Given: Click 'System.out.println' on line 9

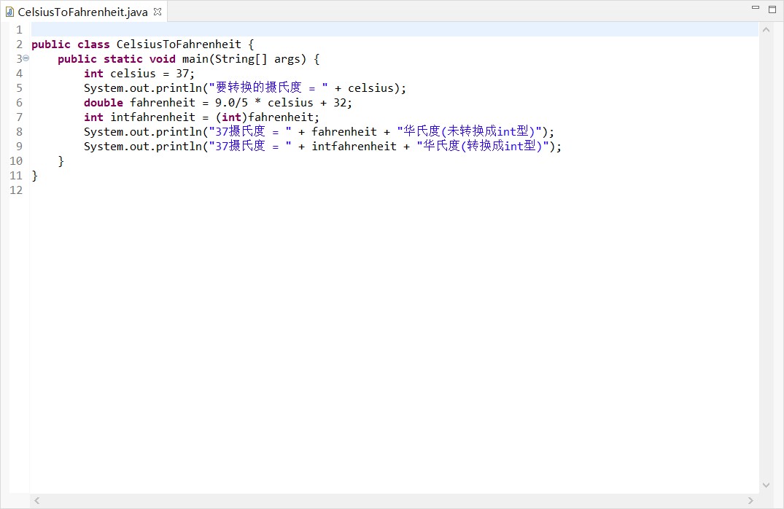Looking at the screenshot, I should tap(142, 146).
